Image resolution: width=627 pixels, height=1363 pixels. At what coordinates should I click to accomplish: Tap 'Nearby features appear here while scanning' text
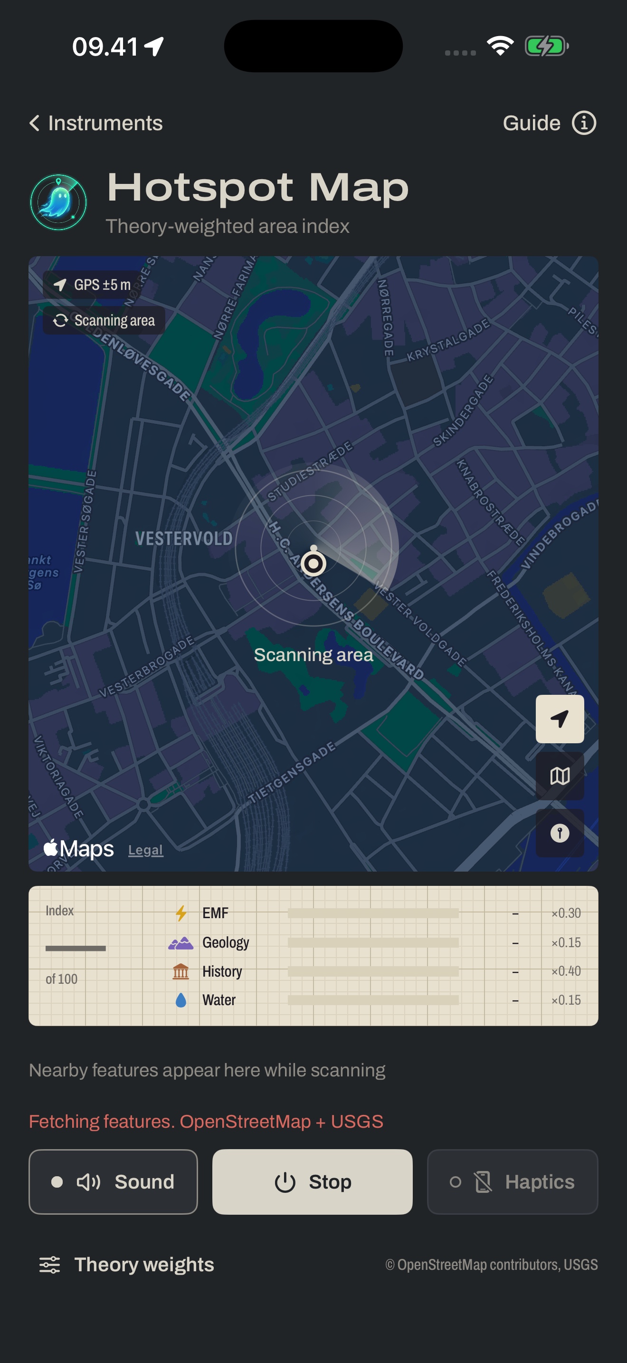(x=207, y=1070)
